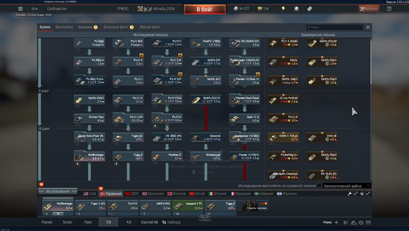Select the China flag nation
This screenshot has width=409, height=231.
(197, 194)
